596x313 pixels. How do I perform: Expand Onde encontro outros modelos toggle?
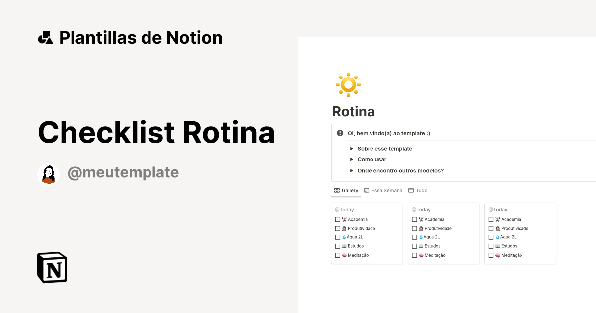(x=351, y=170)
